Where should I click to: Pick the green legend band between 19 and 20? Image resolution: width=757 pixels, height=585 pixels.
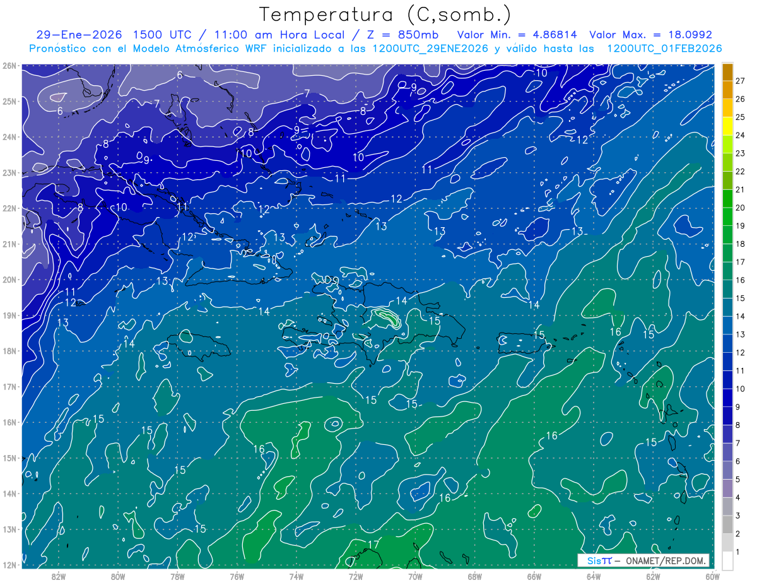[727, 216]
